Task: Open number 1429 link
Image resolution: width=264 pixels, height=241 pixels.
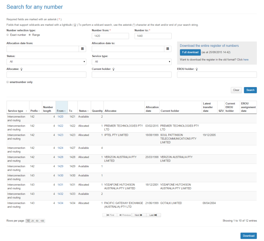Action: [x=60, y=166]
